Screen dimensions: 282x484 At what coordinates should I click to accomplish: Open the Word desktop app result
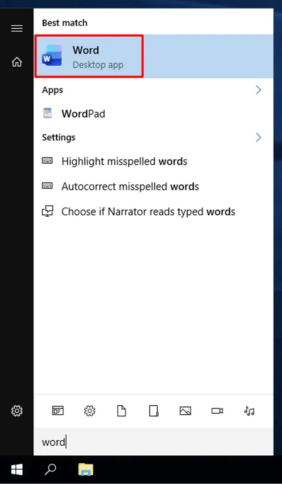tap(89, 56)
